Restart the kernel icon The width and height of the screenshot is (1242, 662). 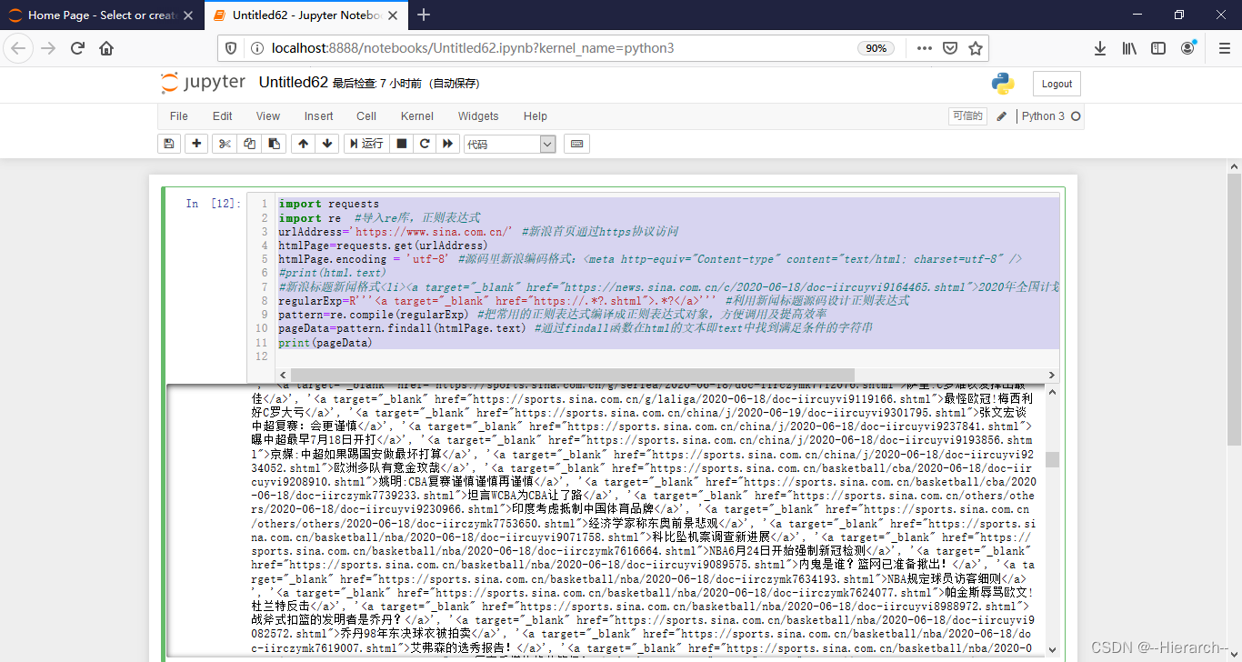pos(424,144)
